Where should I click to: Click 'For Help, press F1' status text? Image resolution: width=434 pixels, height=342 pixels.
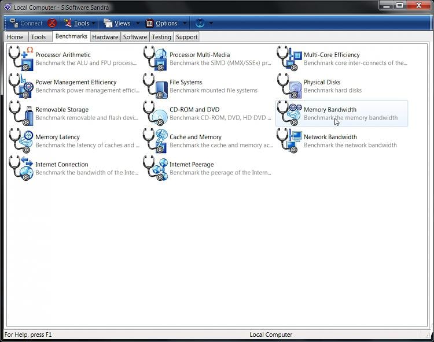[28, 334]
